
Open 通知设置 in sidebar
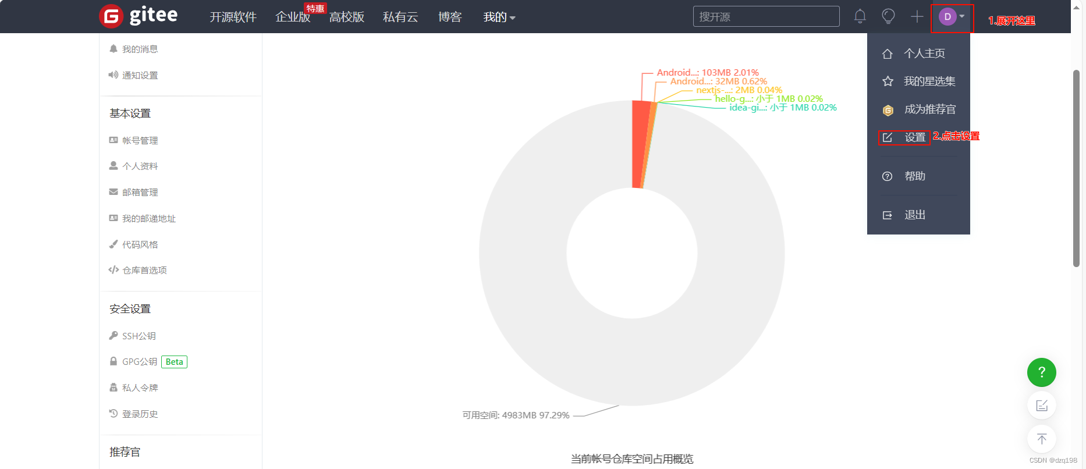(140, 75)
